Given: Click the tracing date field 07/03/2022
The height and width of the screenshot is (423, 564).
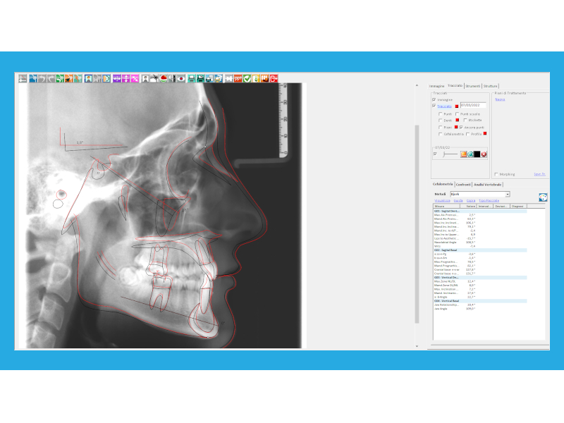Looking at the screenshot, I should [473, 105].
